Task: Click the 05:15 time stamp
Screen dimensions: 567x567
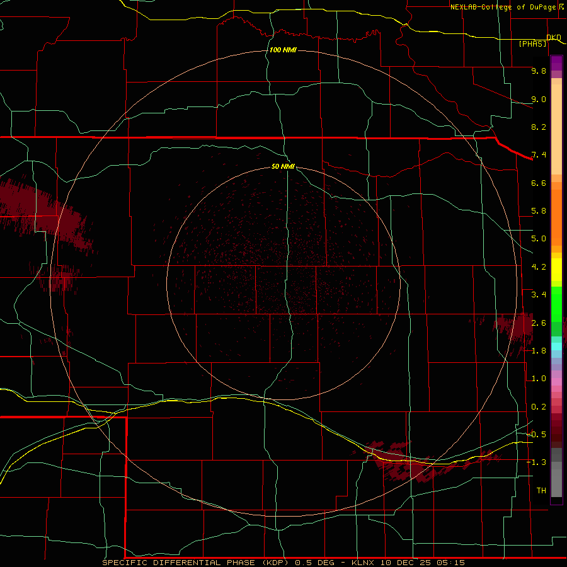Action: [450, 563]
